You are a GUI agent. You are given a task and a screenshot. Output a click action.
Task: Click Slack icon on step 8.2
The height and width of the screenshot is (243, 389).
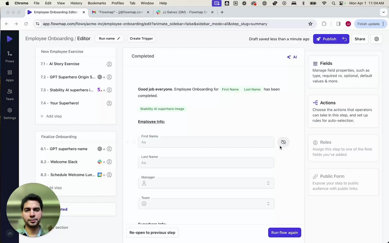(x=99, y=162)
